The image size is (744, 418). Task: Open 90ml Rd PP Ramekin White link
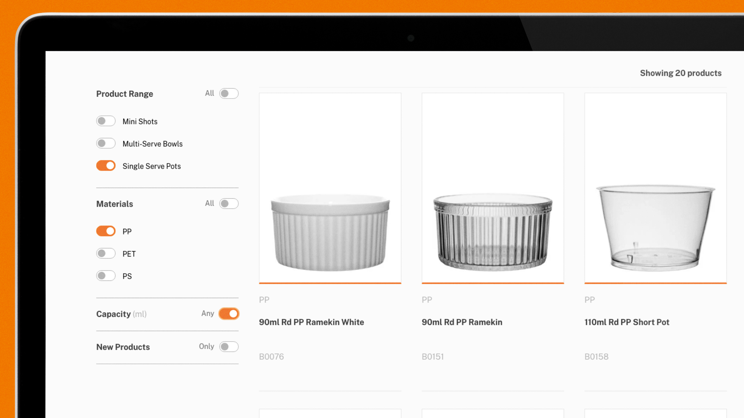pos(312,322)
